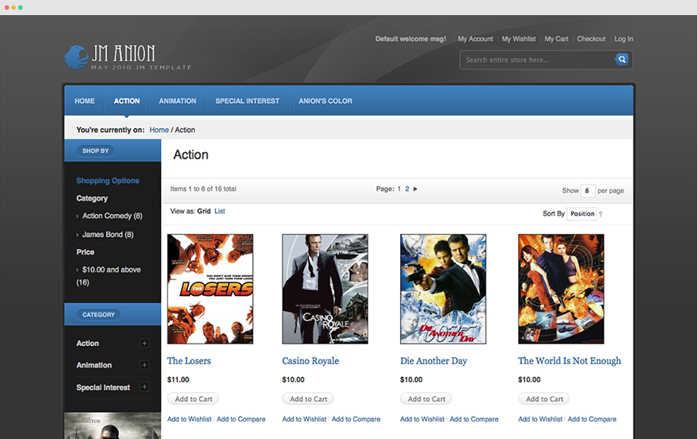697x439 pixels.
Task: Add The Losers to wishlist
Action: [x=189, y=419]
